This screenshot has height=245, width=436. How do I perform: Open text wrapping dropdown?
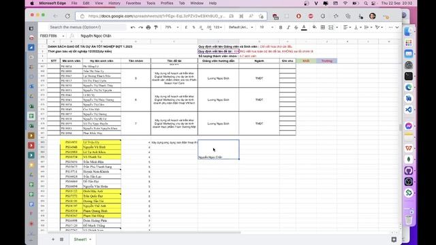click(368, 27)
